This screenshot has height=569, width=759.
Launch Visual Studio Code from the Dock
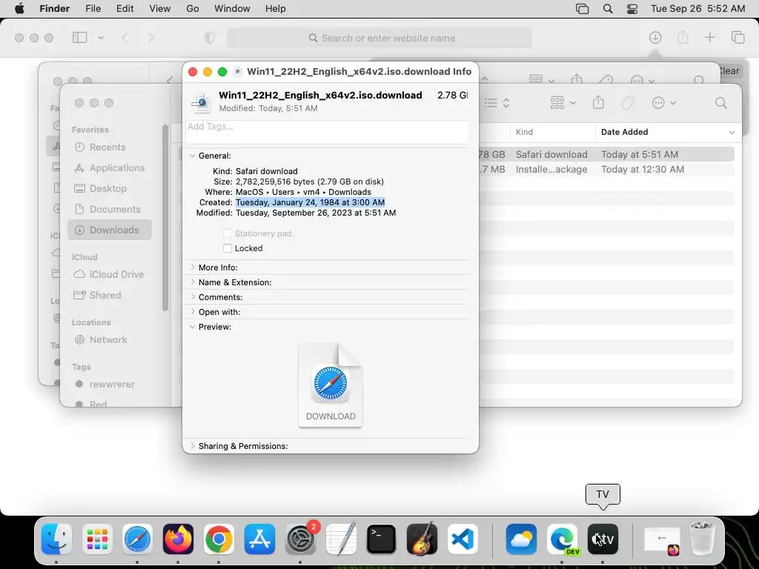tap(463, 539)
